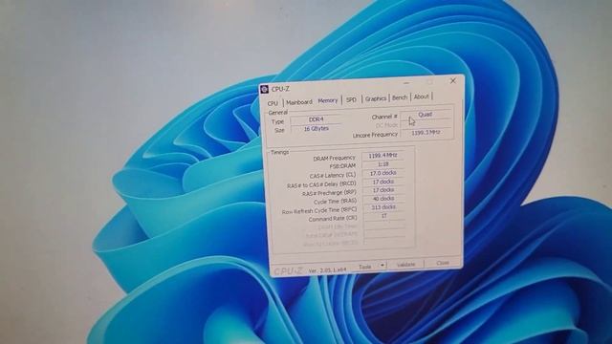Click the Tools button
612x344 pixels.
tap(365, 267)
